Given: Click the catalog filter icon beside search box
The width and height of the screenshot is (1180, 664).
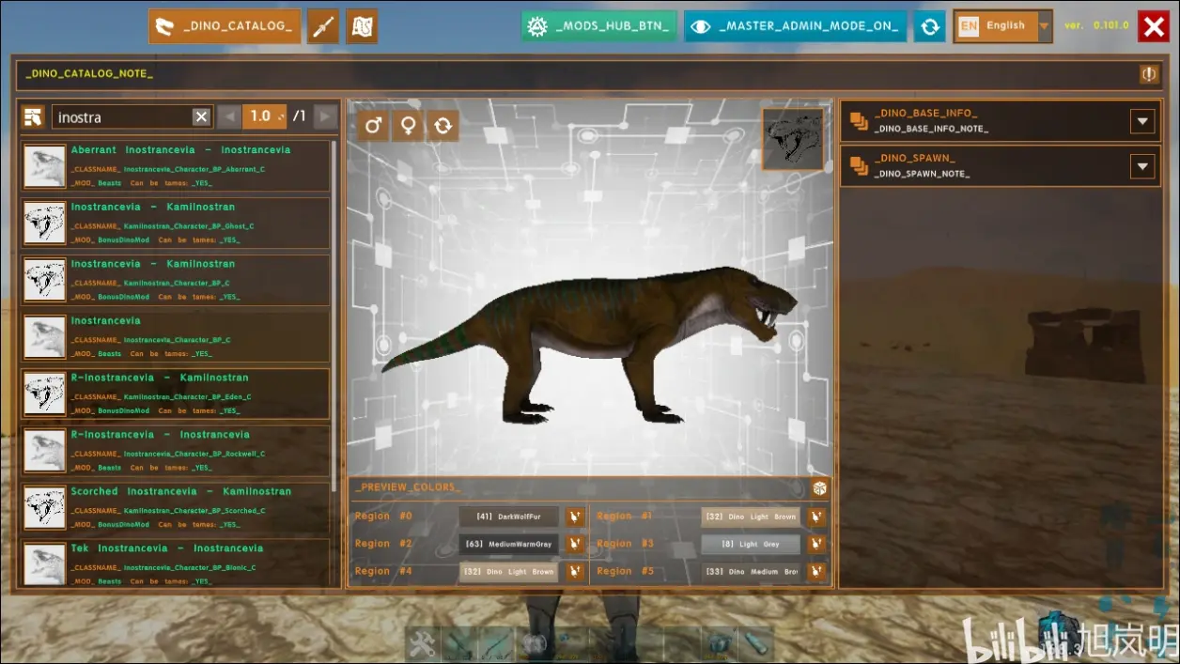Looking at the screenshot, I should pos(34,116).
